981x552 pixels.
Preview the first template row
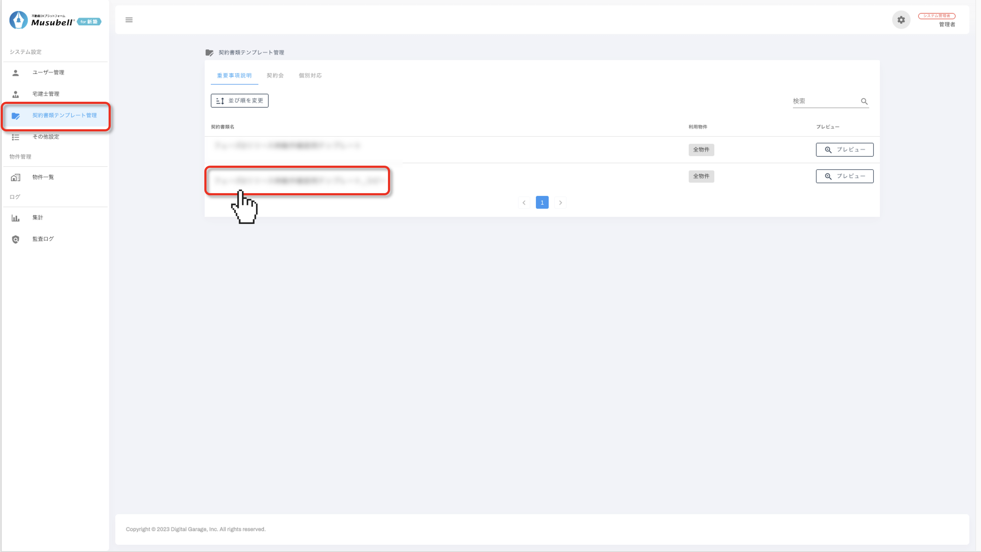coord(844,150)
